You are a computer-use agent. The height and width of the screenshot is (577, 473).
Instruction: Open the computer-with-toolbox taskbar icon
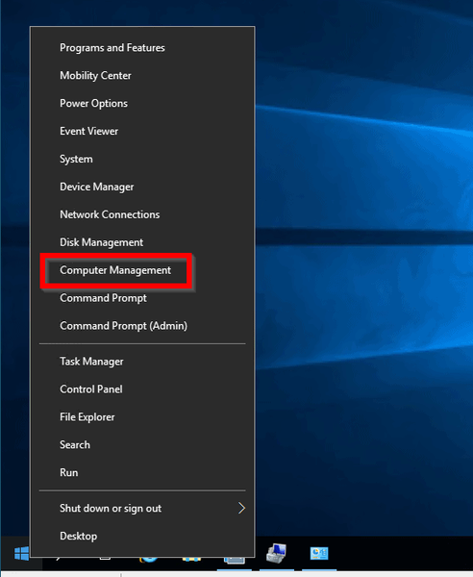coord(276,554)
